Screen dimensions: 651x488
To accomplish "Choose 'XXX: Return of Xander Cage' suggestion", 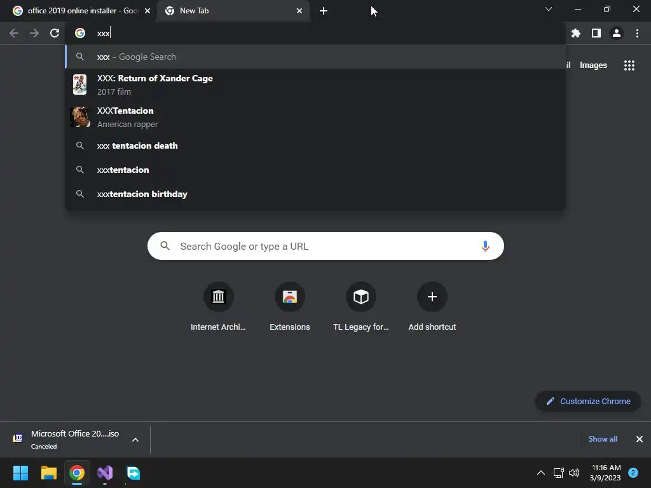I will (315, 85).
